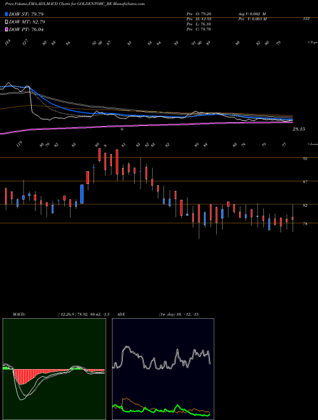Viewport: 318px width, 420px height.
Task: Click the 'MACD:' panel heading
Action: [x=19, y=314]
